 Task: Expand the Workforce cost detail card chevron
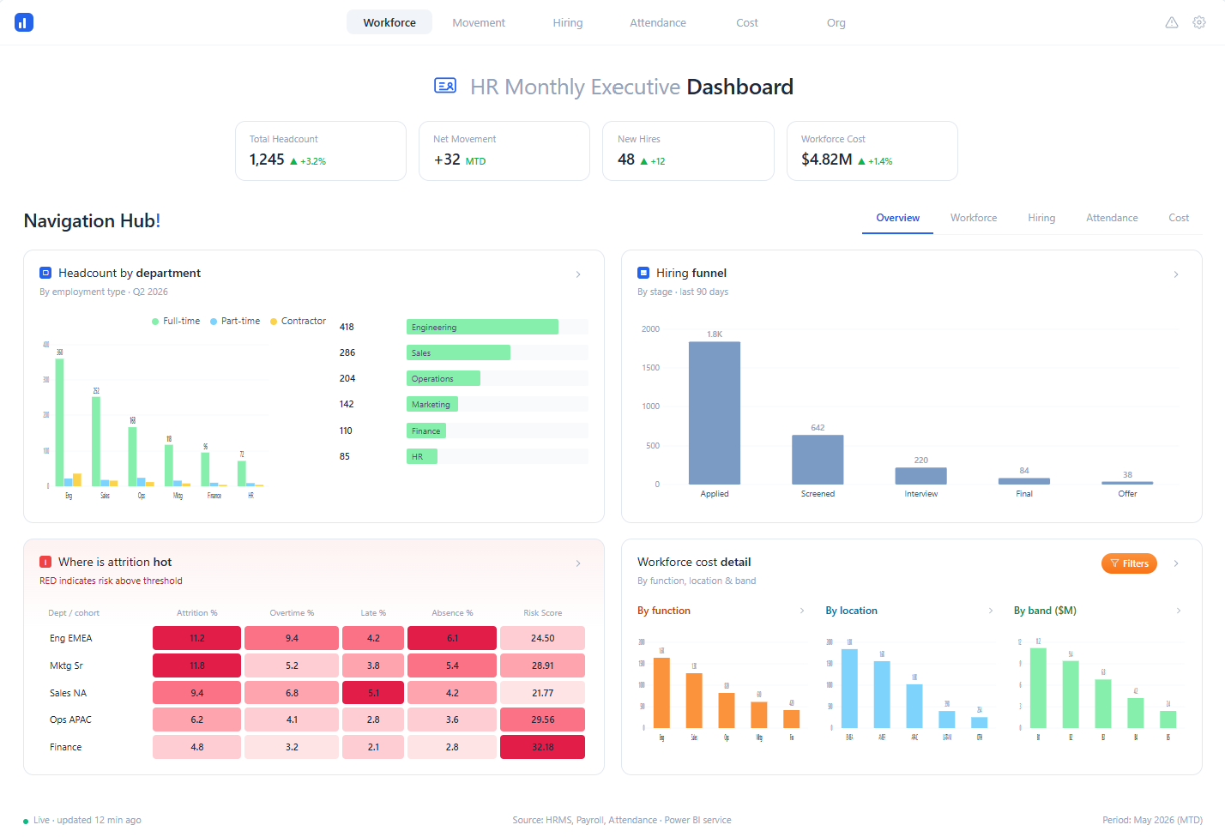pyautogui.click(x=1176, y=563)
